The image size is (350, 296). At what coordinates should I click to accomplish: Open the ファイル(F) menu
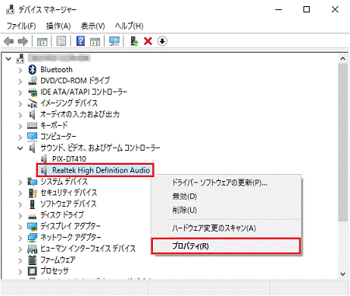click(21, 26)
